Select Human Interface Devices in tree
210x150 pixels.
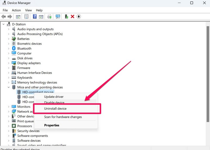[x=34, y=73]
